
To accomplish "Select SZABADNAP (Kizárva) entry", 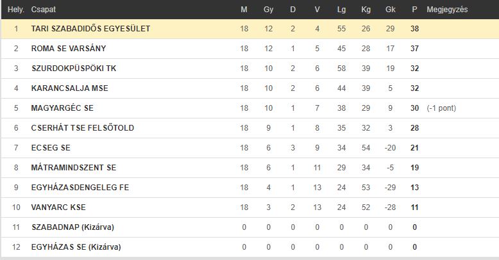I will [x=72, y=227].
